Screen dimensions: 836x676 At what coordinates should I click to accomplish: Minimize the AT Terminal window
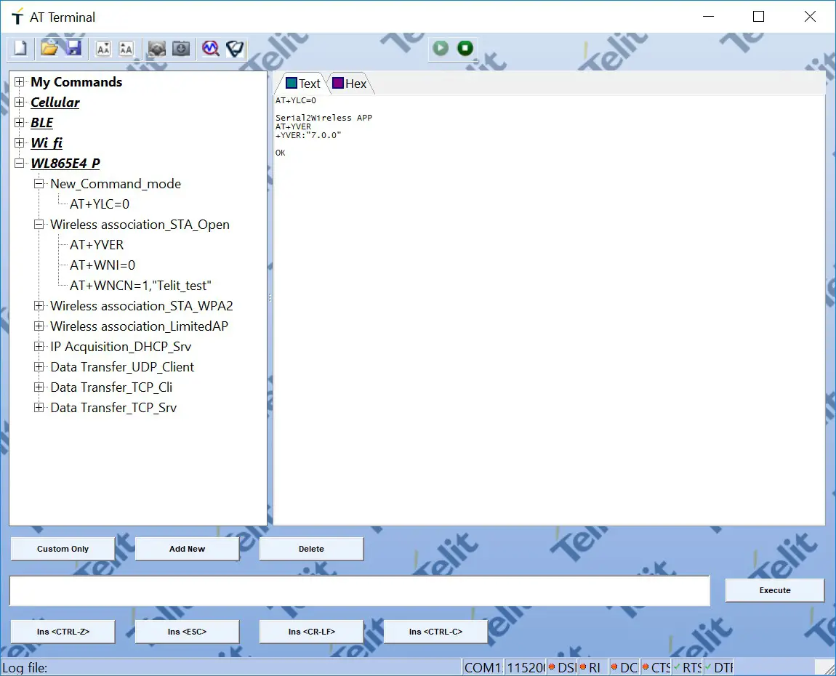tap(709, 17)
